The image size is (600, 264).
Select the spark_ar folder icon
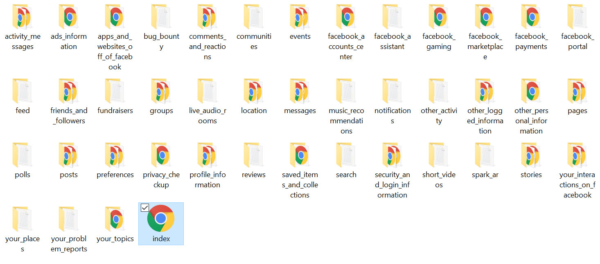485,155
